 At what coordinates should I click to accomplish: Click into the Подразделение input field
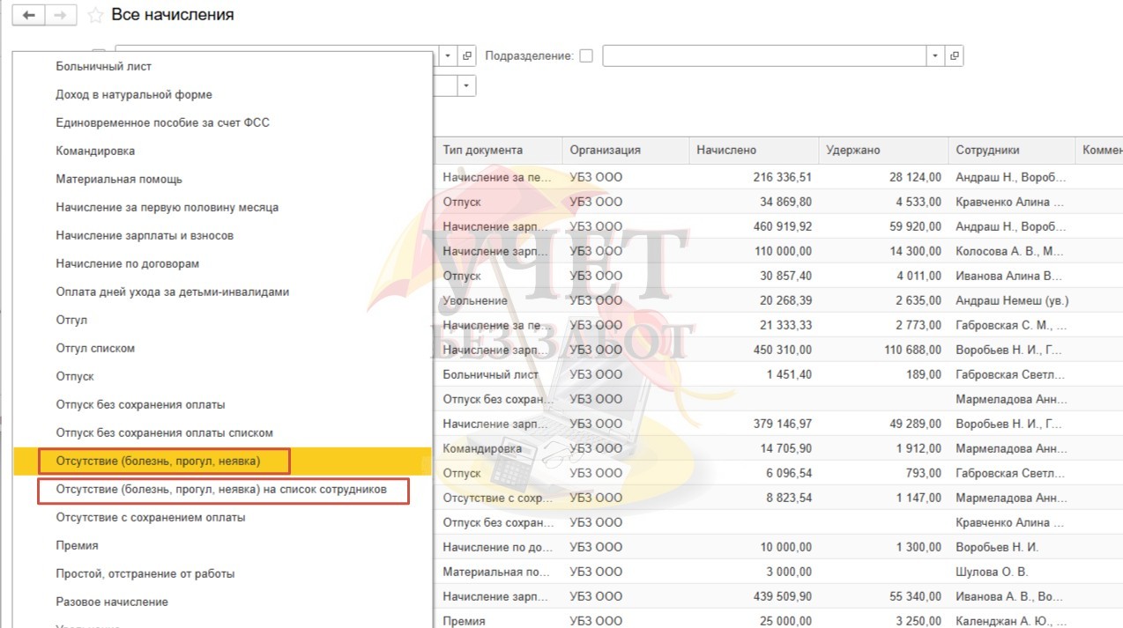(x=764, y=55)
